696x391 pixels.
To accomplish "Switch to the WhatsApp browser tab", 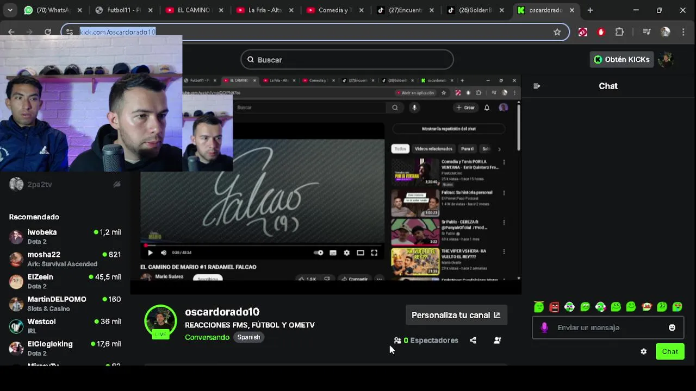I will [53, 10].
